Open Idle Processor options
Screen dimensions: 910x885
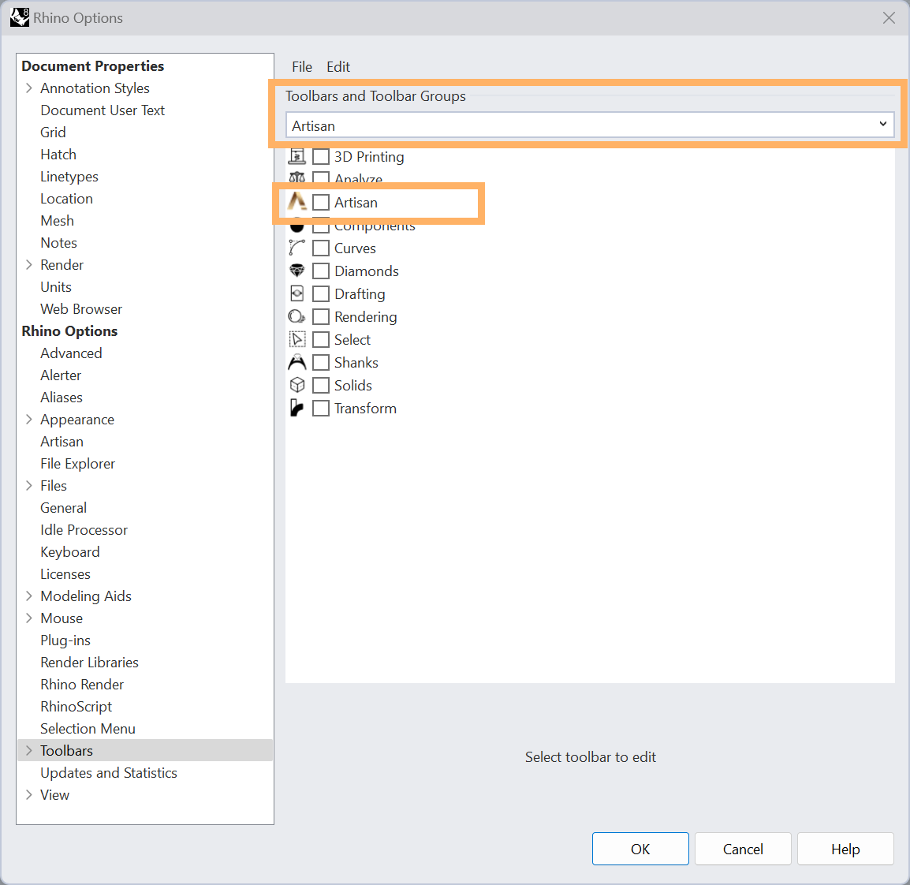click(x=84, y=529)
